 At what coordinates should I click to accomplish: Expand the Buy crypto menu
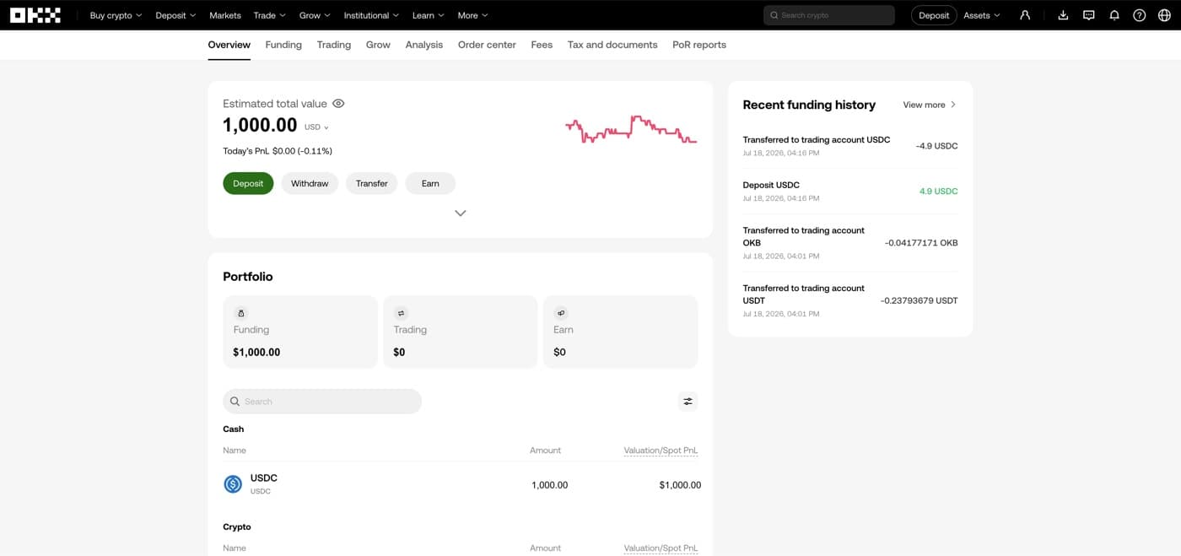(x=116, y=15)
